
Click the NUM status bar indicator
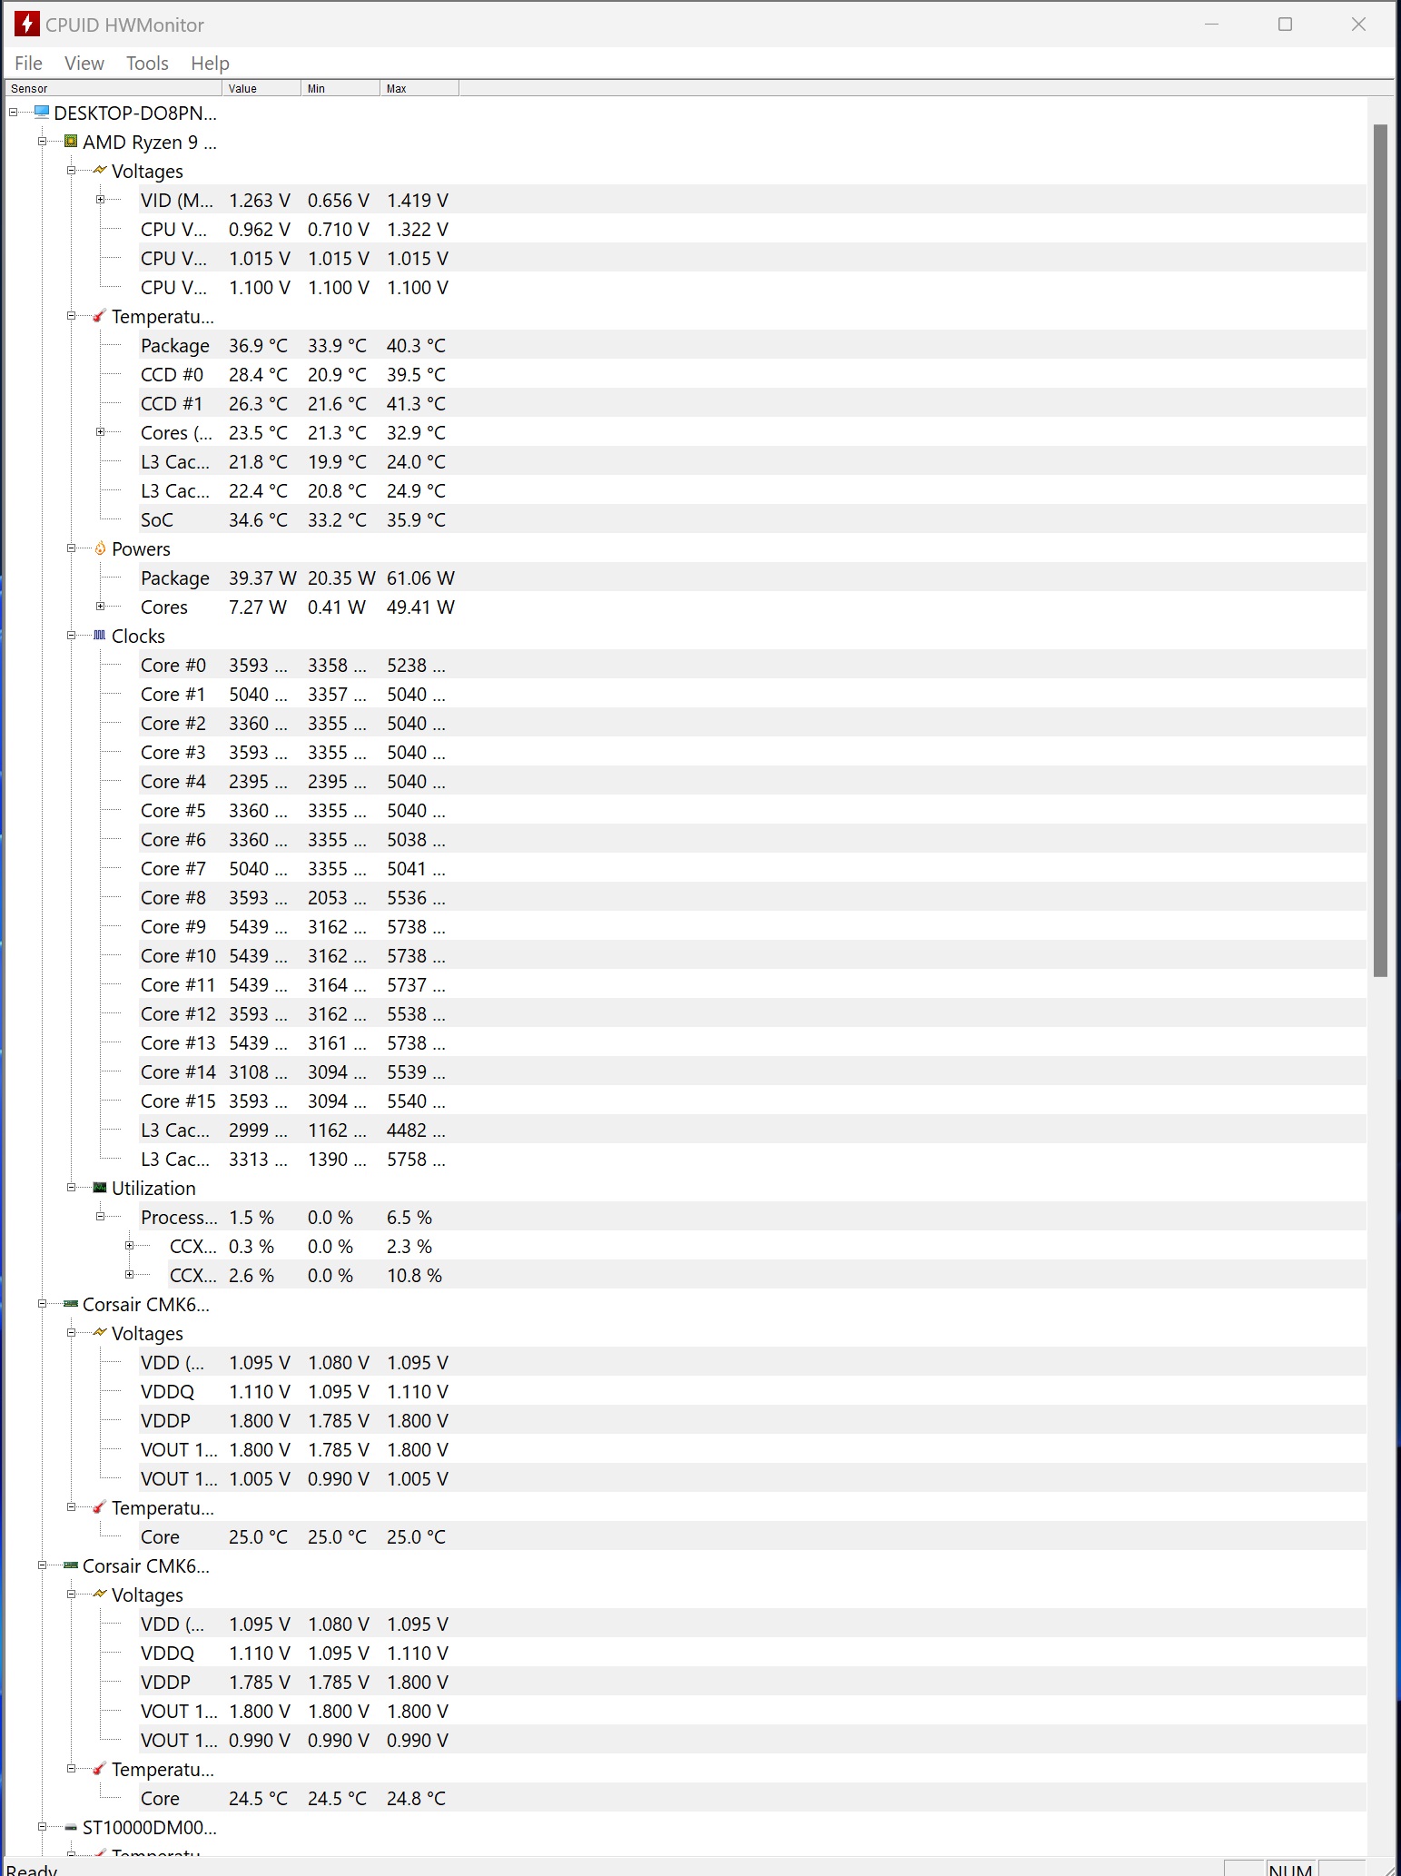[1290, 1869]
